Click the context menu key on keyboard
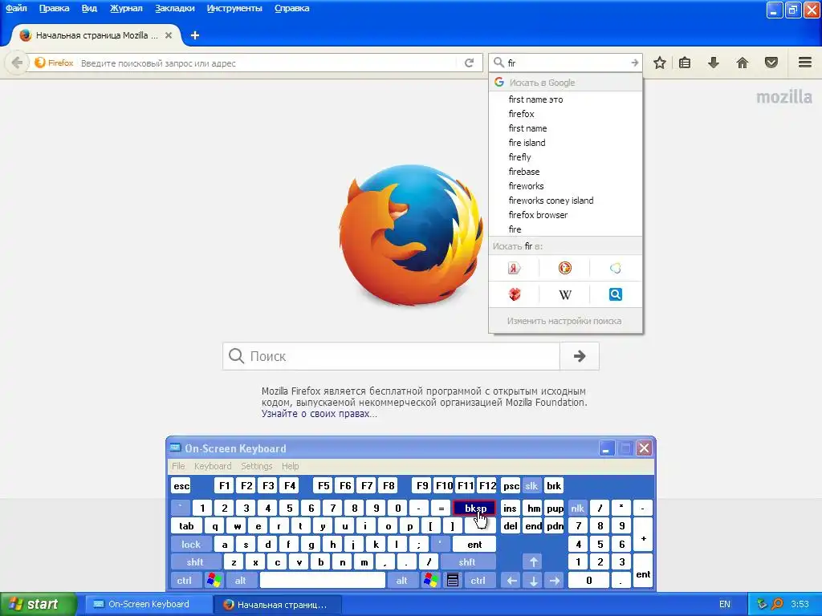 point(453,580)
